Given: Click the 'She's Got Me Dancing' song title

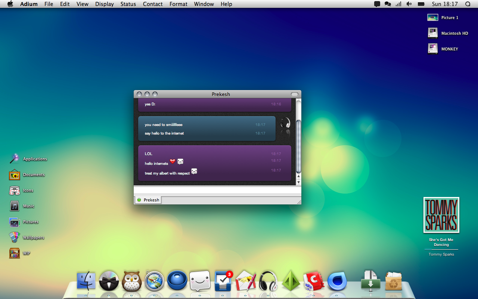Looking at the screenshot, I should pyautogui.click(x=441, y=242).
